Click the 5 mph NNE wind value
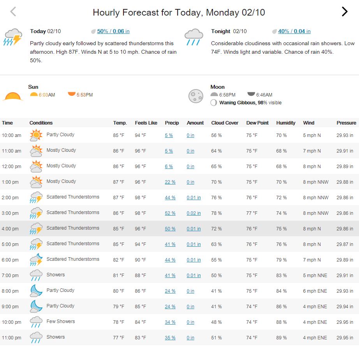The image size is (359, 346). click(x=315, y=275)
